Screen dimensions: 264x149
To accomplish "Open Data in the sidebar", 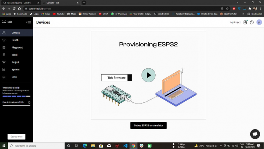I will point(16,77).
